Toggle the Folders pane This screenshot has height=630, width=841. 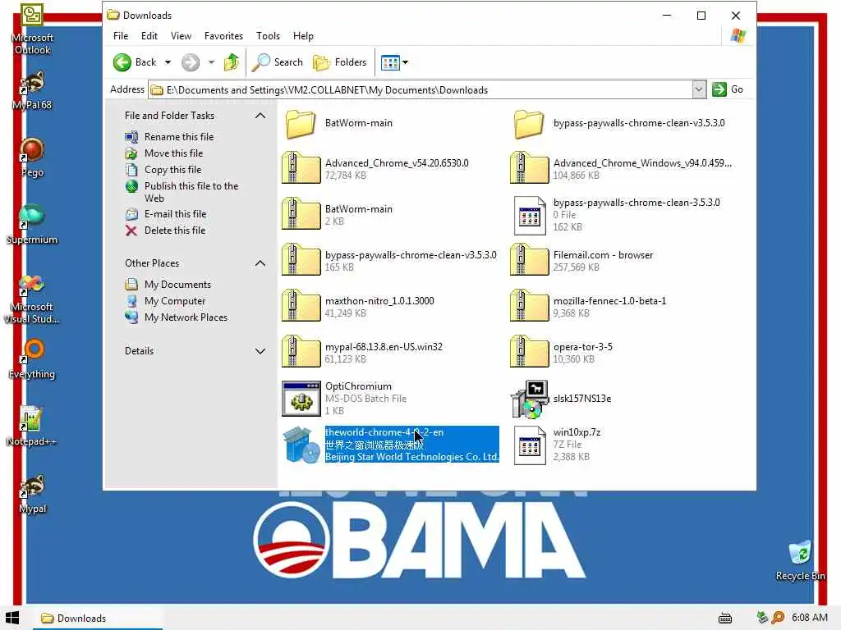[339, 62]
